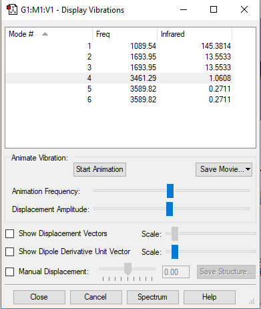
Task: Select mode number 3 cell
Action: tap(89, 68)
